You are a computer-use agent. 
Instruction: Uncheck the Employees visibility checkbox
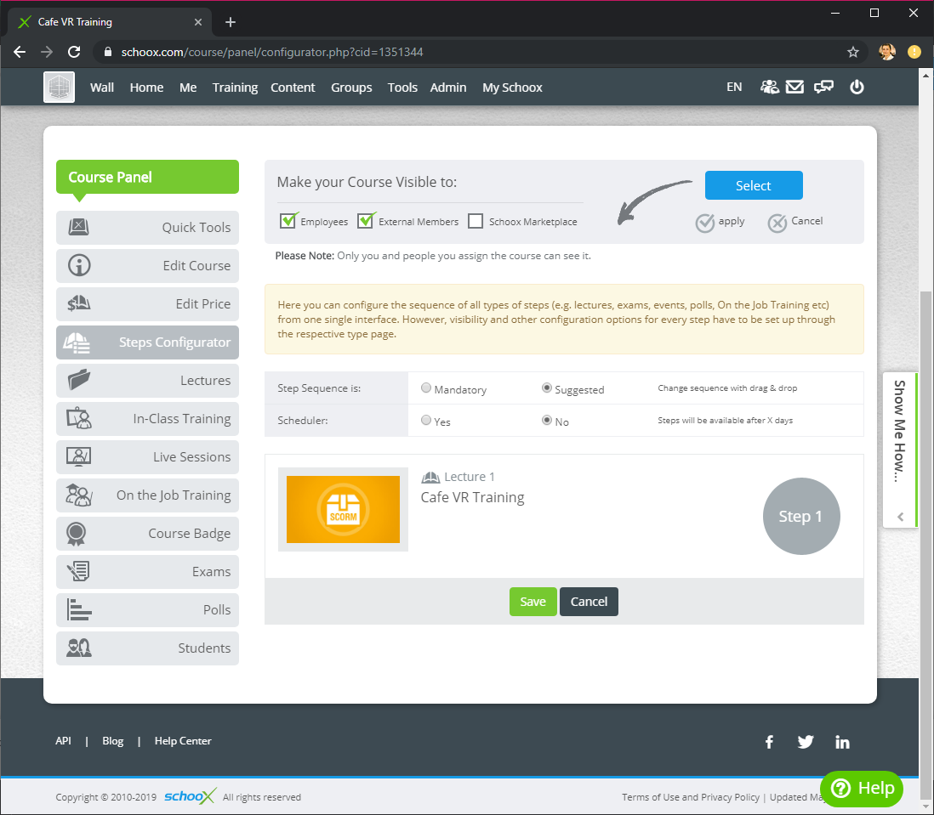[288, 221]
